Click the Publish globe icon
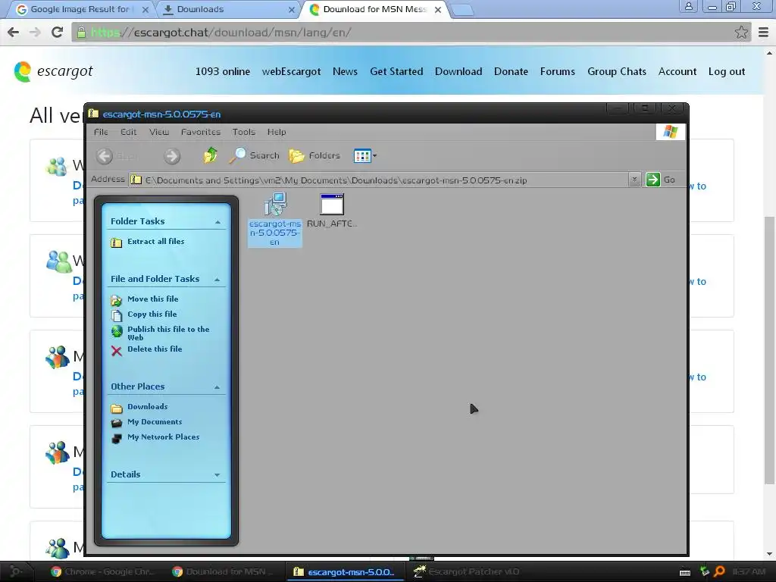Viewport: 776px width, 582px height. [x=117, y=331]
